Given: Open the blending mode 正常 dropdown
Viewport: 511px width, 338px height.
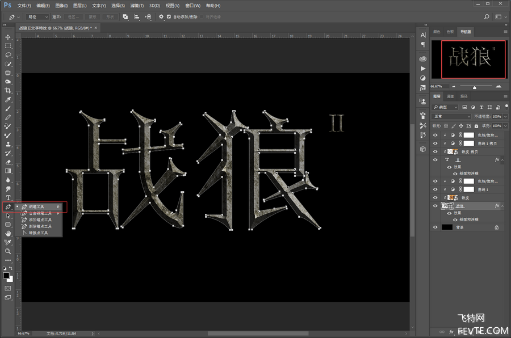Looking at the screenshot, I should click(x=452, y=116).
